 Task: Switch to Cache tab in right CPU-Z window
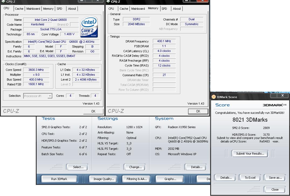[x=124, y=9]
